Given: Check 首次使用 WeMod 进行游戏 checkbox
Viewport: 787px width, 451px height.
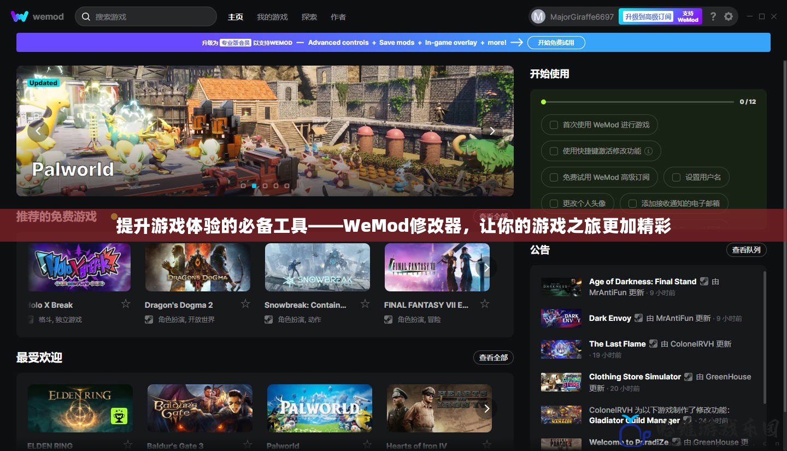Looking at the screenshot, I should [554, 125].
